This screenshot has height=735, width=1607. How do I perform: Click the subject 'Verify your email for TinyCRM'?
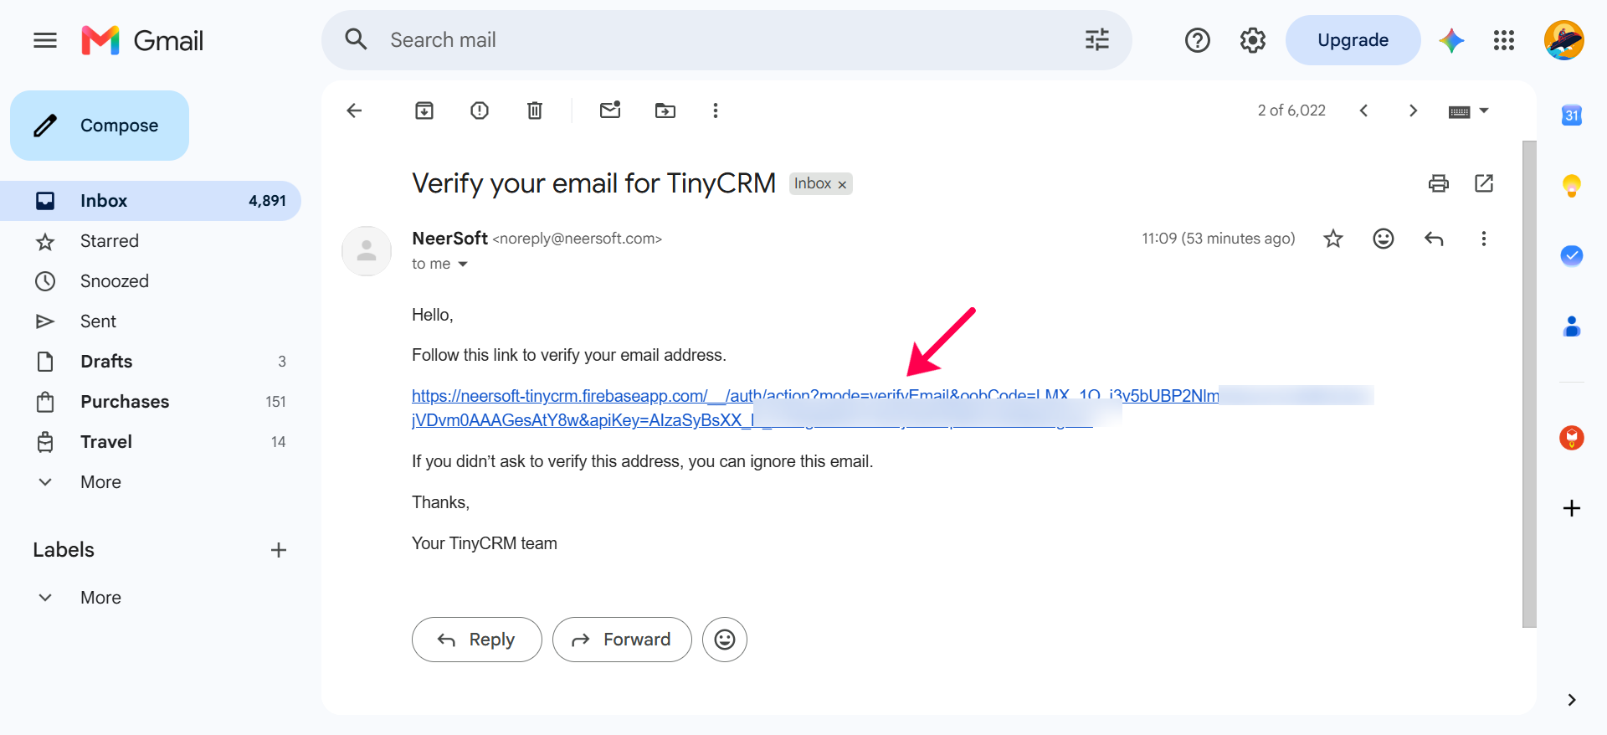[x=594, y=183]
